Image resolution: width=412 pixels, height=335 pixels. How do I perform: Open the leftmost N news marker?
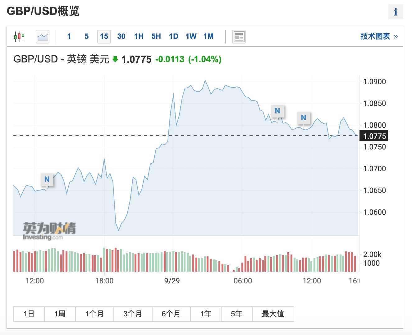47,179
